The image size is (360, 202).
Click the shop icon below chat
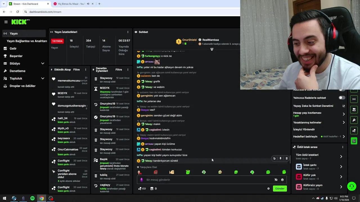[x=152, y=189]
